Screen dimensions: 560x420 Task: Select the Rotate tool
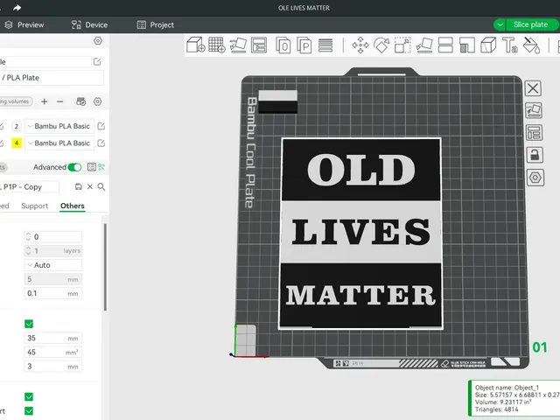381,45
